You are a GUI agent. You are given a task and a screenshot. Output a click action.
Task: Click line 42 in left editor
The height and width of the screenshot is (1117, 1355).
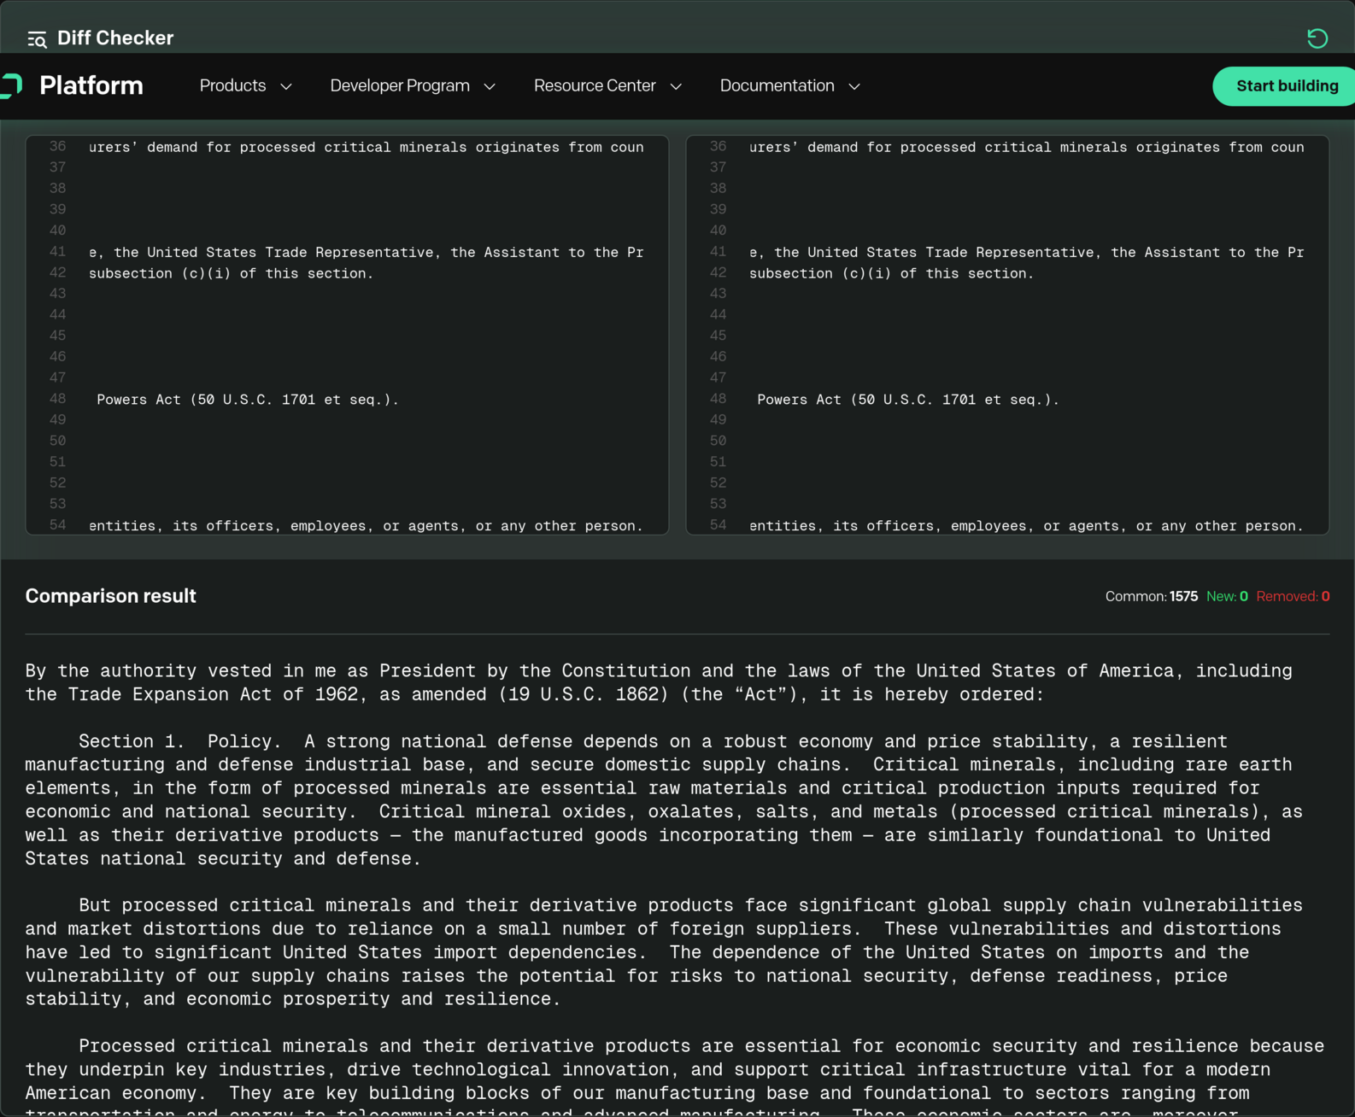(x=232, y=274)
